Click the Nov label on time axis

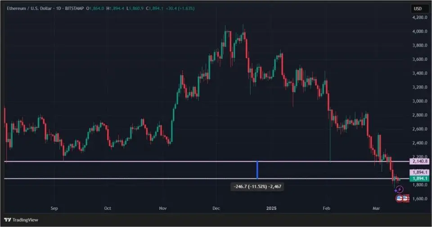coord(163,209)
